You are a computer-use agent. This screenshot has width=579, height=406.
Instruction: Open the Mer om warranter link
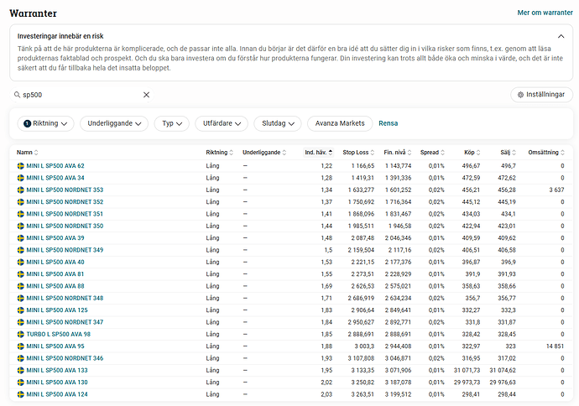click(545, 13)
